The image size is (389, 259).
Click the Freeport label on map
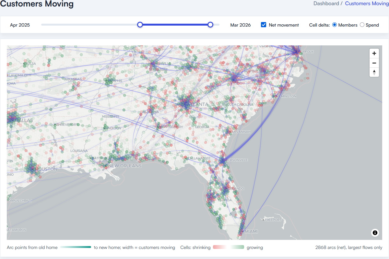coord(273,220)
